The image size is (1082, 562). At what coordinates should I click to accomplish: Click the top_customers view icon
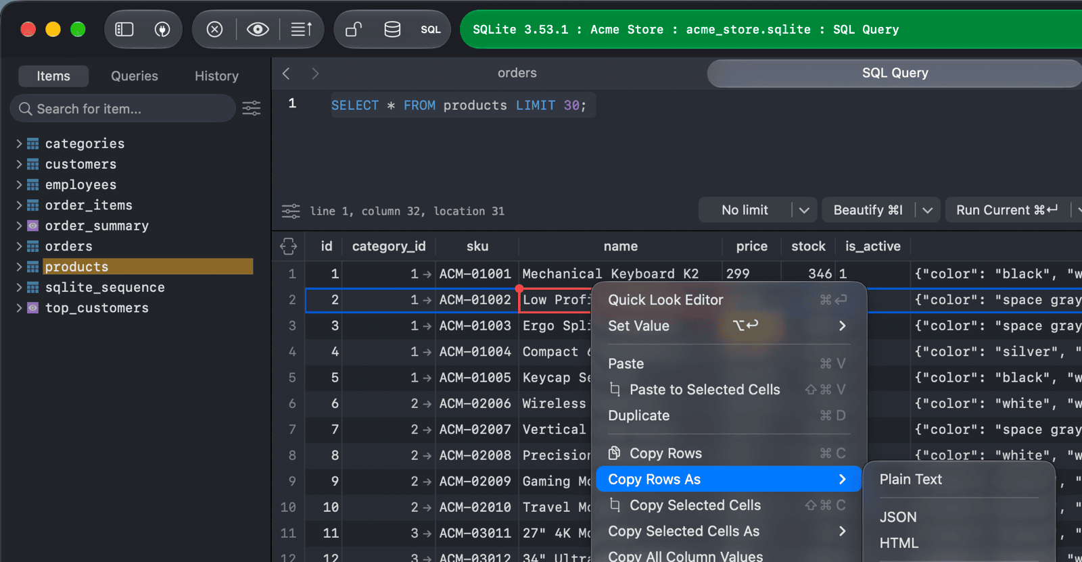pyautogui.click(x=32, y=308)
